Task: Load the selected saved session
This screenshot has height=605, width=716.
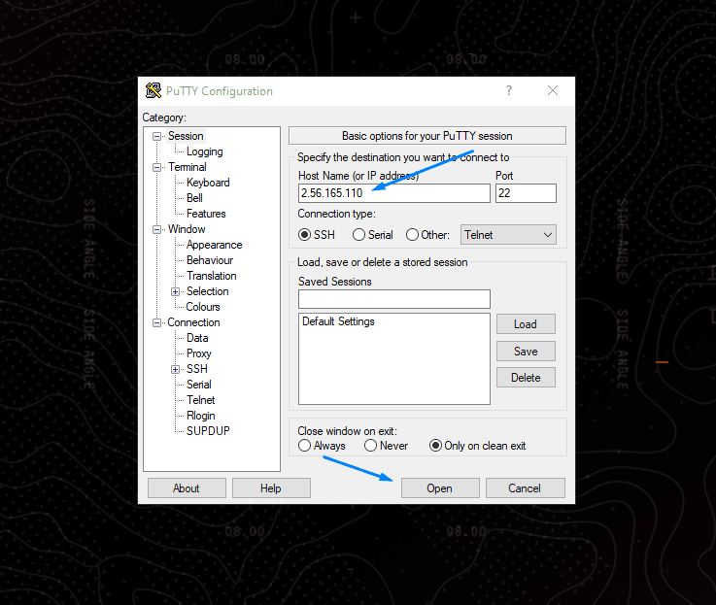Action: pos(526,324)
